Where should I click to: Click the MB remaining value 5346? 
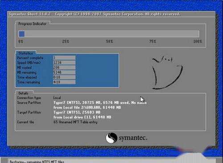[64, 72]
